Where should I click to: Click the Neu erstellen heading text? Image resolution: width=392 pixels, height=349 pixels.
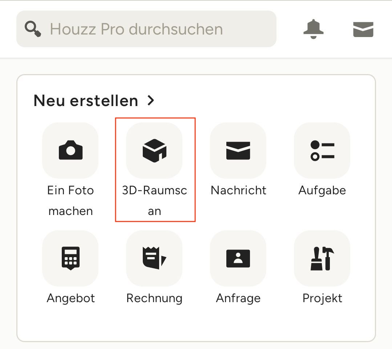click(86, 101)
